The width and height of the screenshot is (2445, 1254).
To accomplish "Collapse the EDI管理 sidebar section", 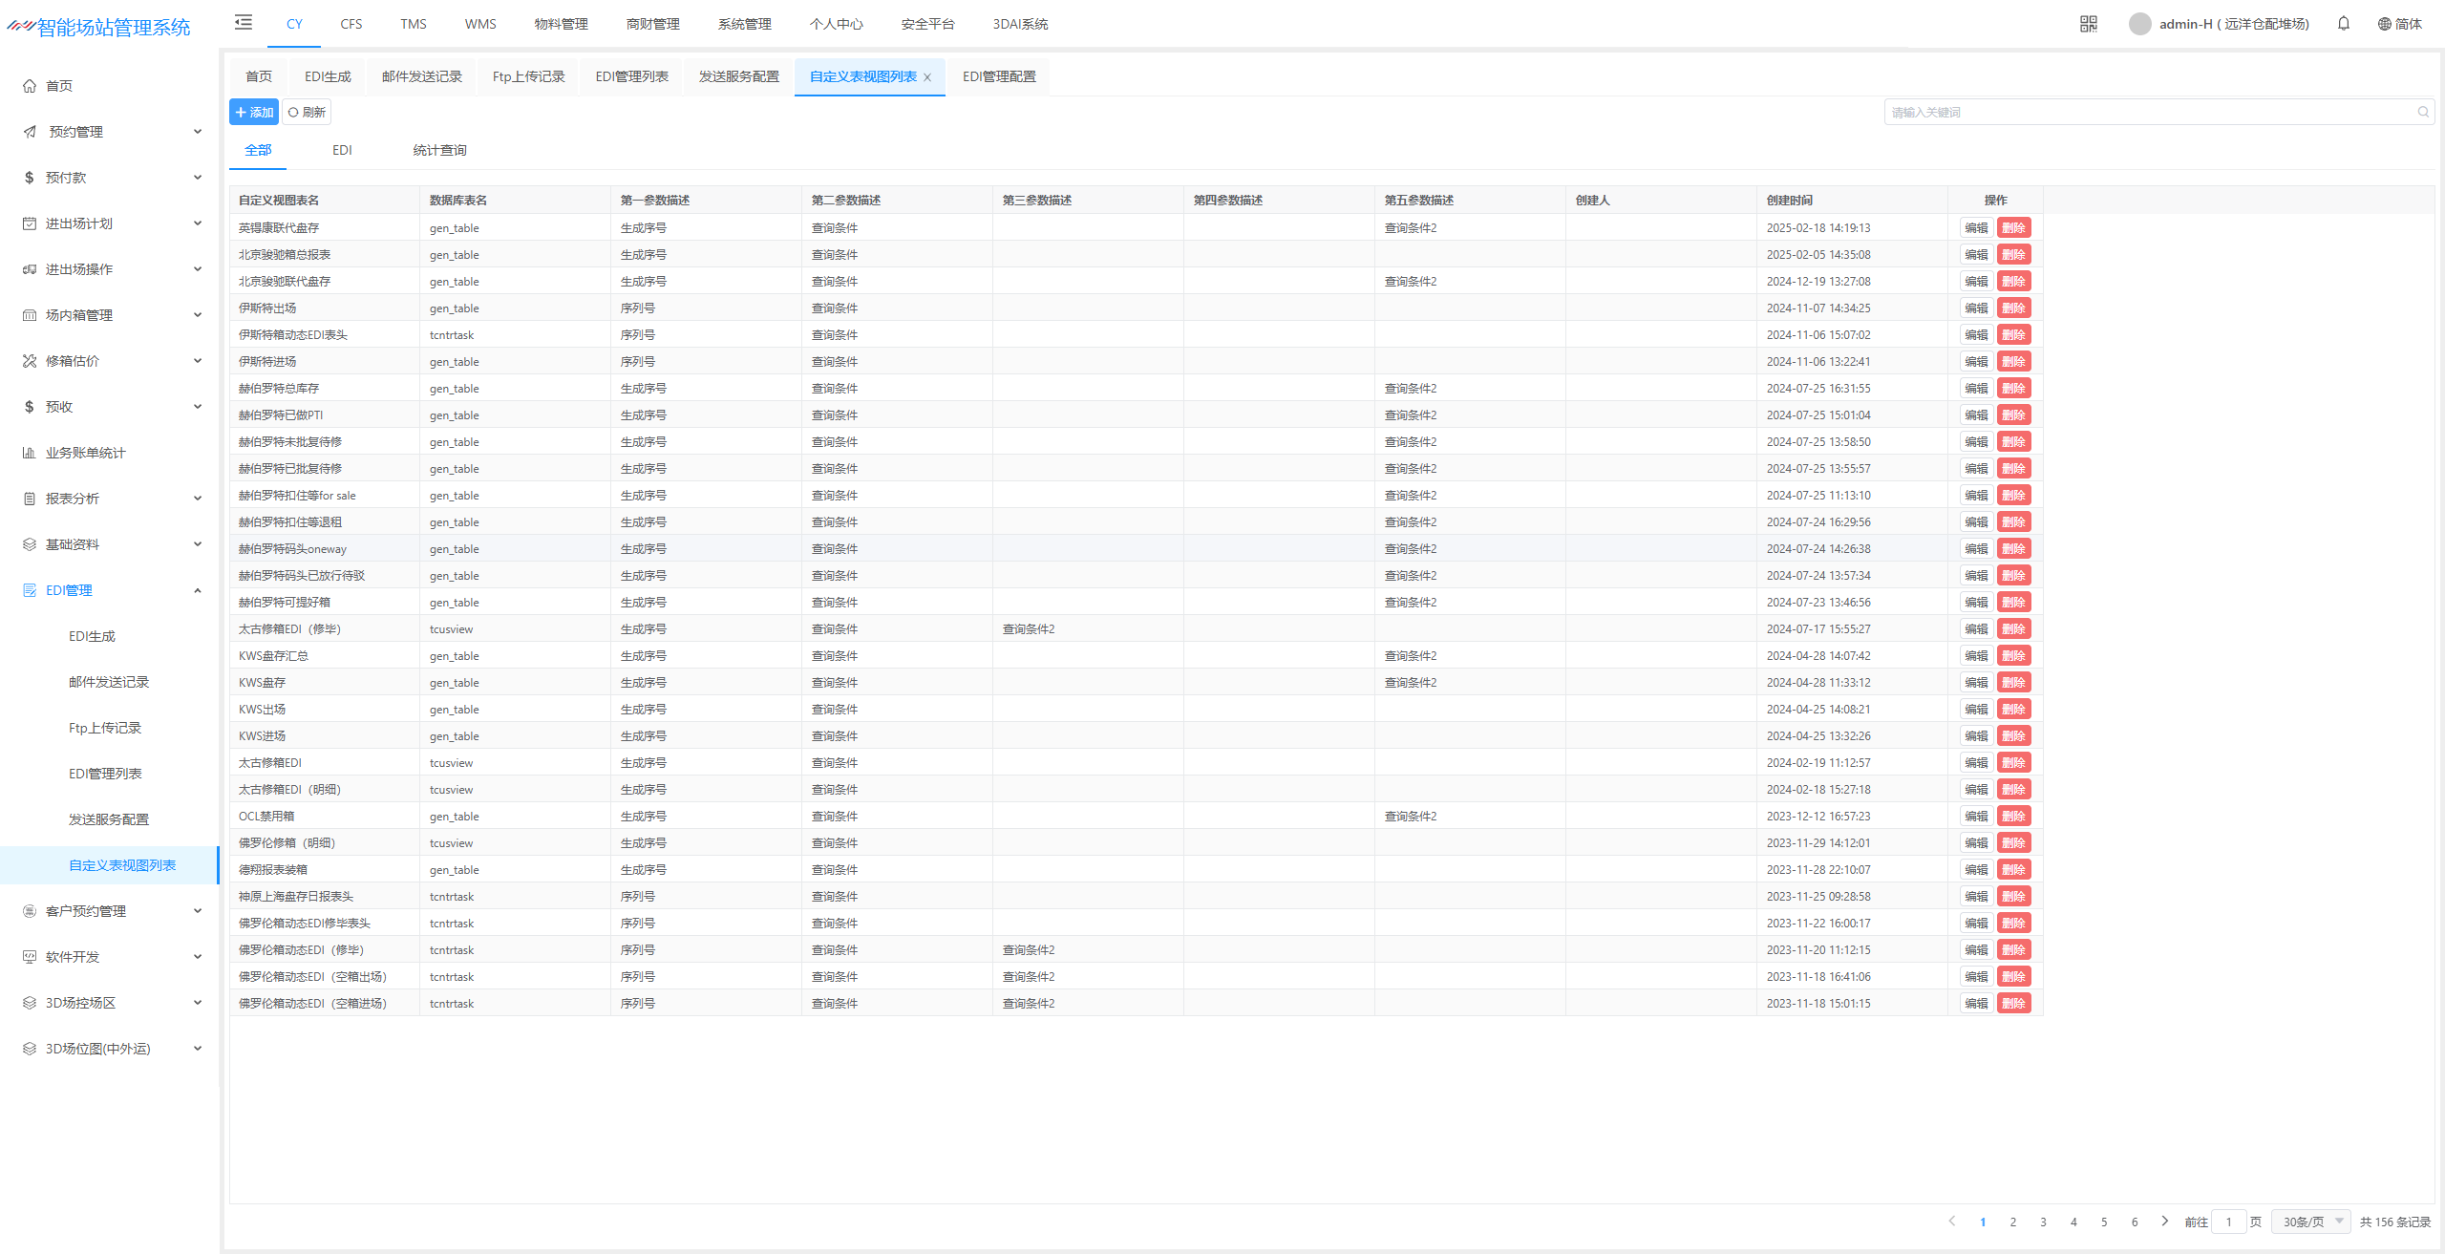I will pyautogui.click(x=197, y=590).
